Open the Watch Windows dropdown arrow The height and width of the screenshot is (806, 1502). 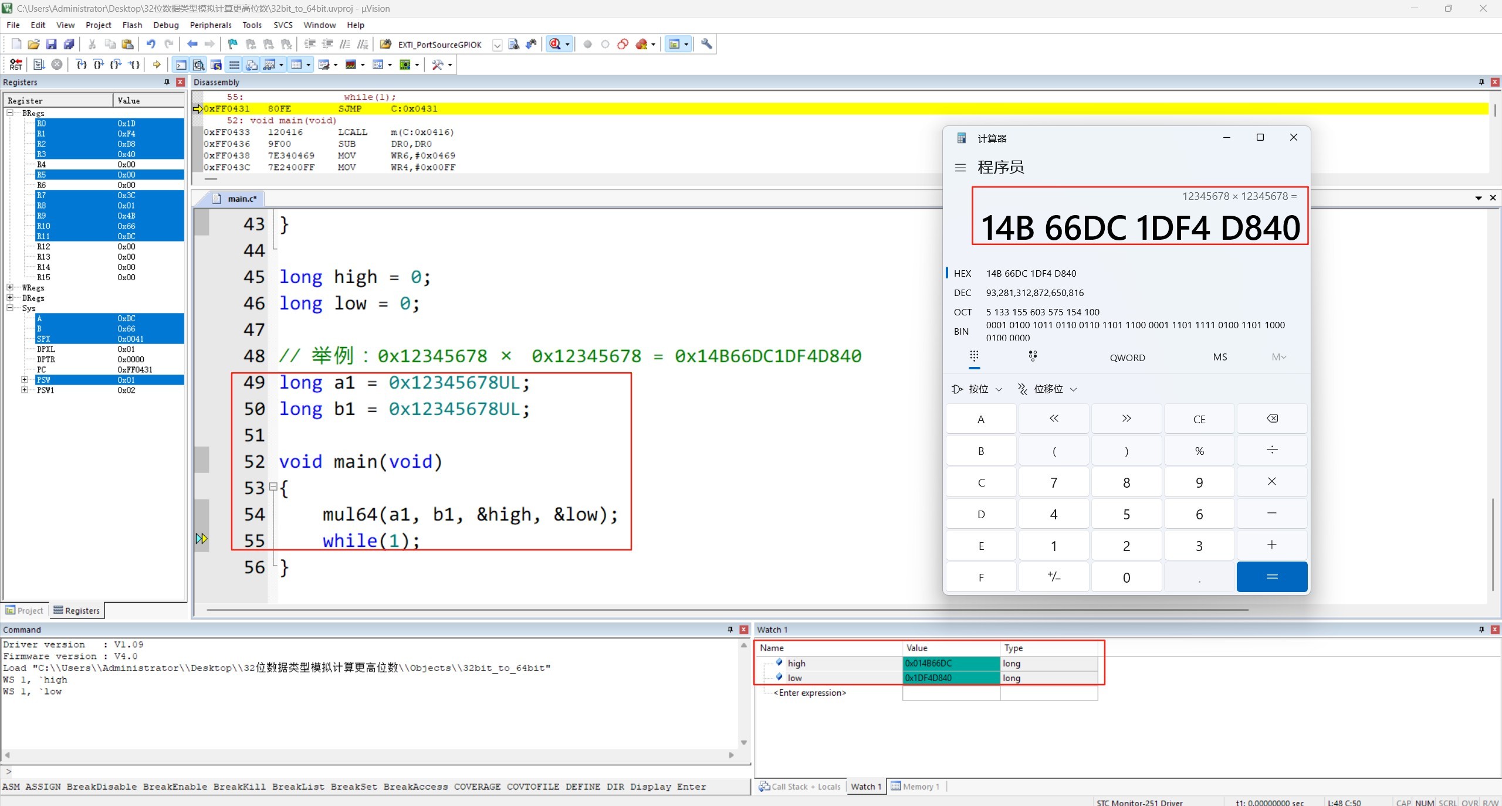(282, 64)
